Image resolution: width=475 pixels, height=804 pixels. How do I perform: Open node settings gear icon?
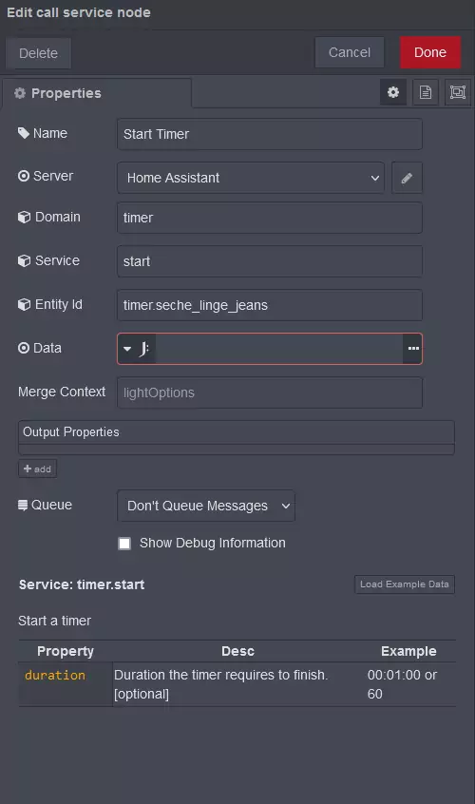[x=393, y=92]
